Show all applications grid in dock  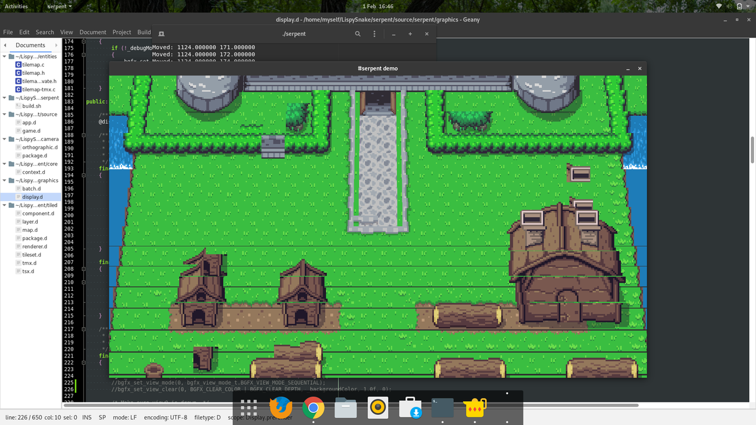point(249,409)
